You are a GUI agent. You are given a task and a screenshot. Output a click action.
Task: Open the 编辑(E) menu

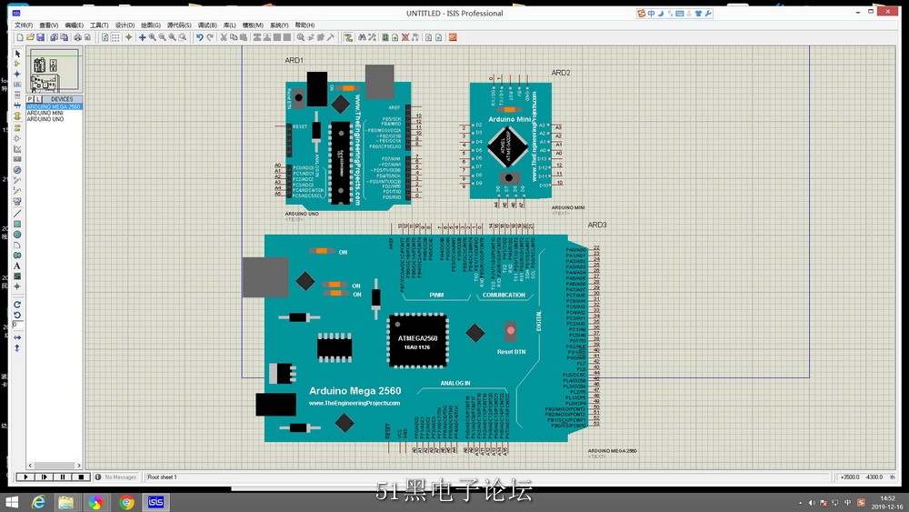click(75, 25)
